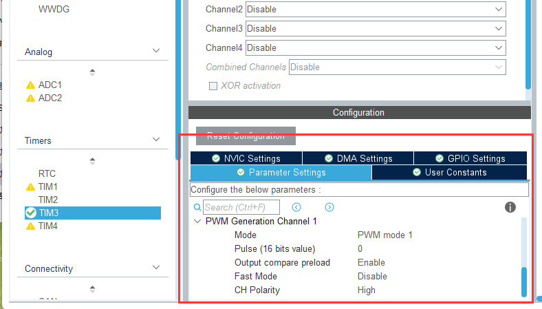Click the TIM3 green checkmark icon
This screenshot has width=542, height=309.
[x=30, y=213]
